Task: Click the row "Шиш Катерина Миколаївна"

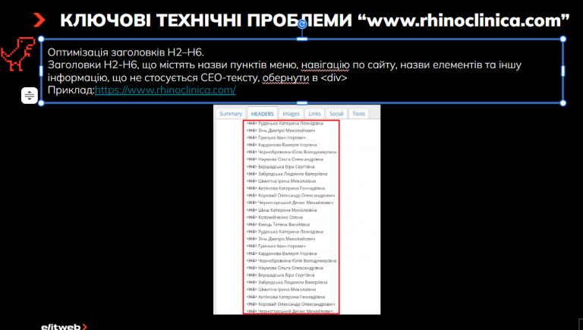Action: click(x=282, y=210)
